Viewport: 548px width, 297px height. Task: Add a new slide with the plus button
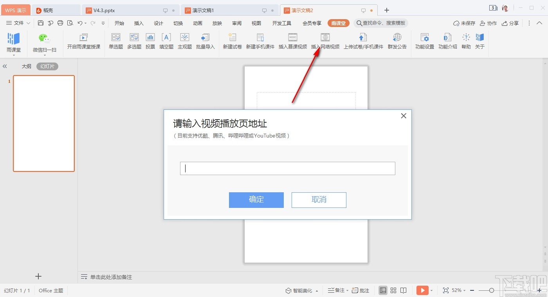coord(38,276)
